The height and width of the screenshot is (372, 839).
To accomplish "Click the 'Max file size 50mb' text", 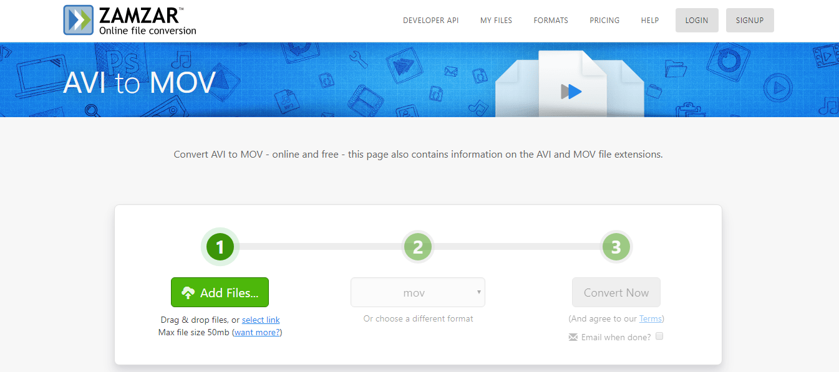I will 194,333.
